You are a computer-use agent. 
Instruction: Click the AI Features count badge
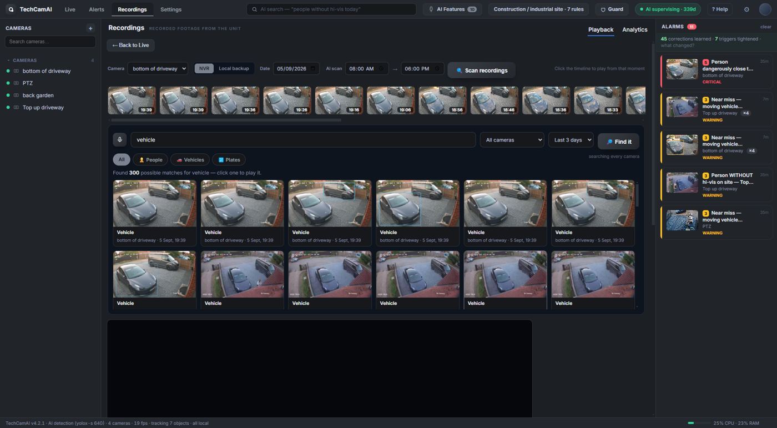point(472,9)
